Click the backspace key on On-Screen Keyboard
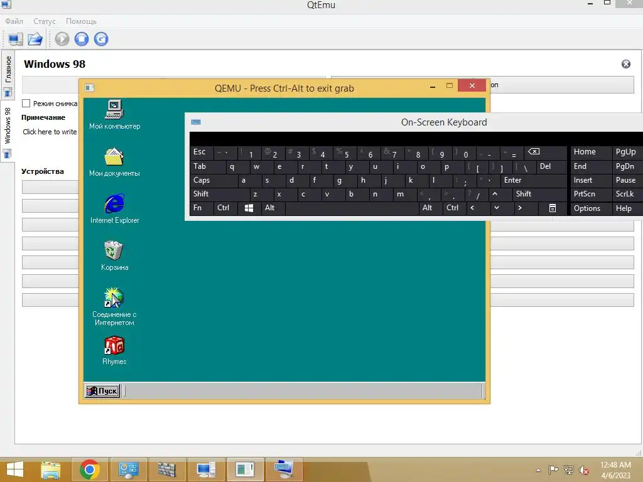This screenshot has width=643, height=482. pos(546,153)
